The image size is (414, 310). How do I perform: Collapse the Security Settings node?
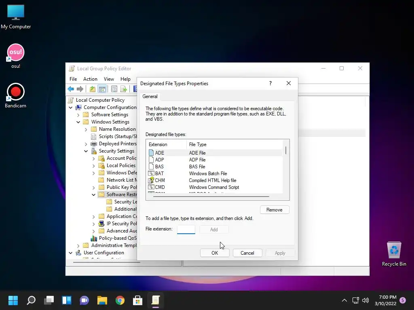[86, 151]
